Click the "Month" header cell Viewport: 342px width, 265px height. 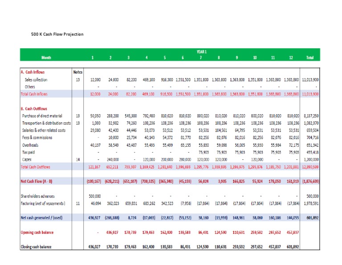(46, 58)
